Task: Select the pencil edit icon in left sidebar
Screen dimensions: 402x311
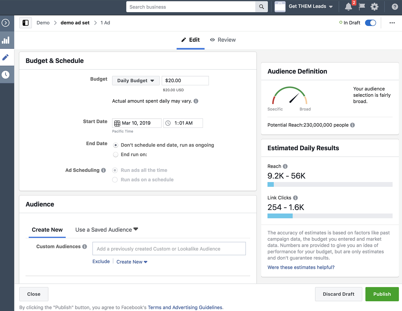Action: pos(7,57)
